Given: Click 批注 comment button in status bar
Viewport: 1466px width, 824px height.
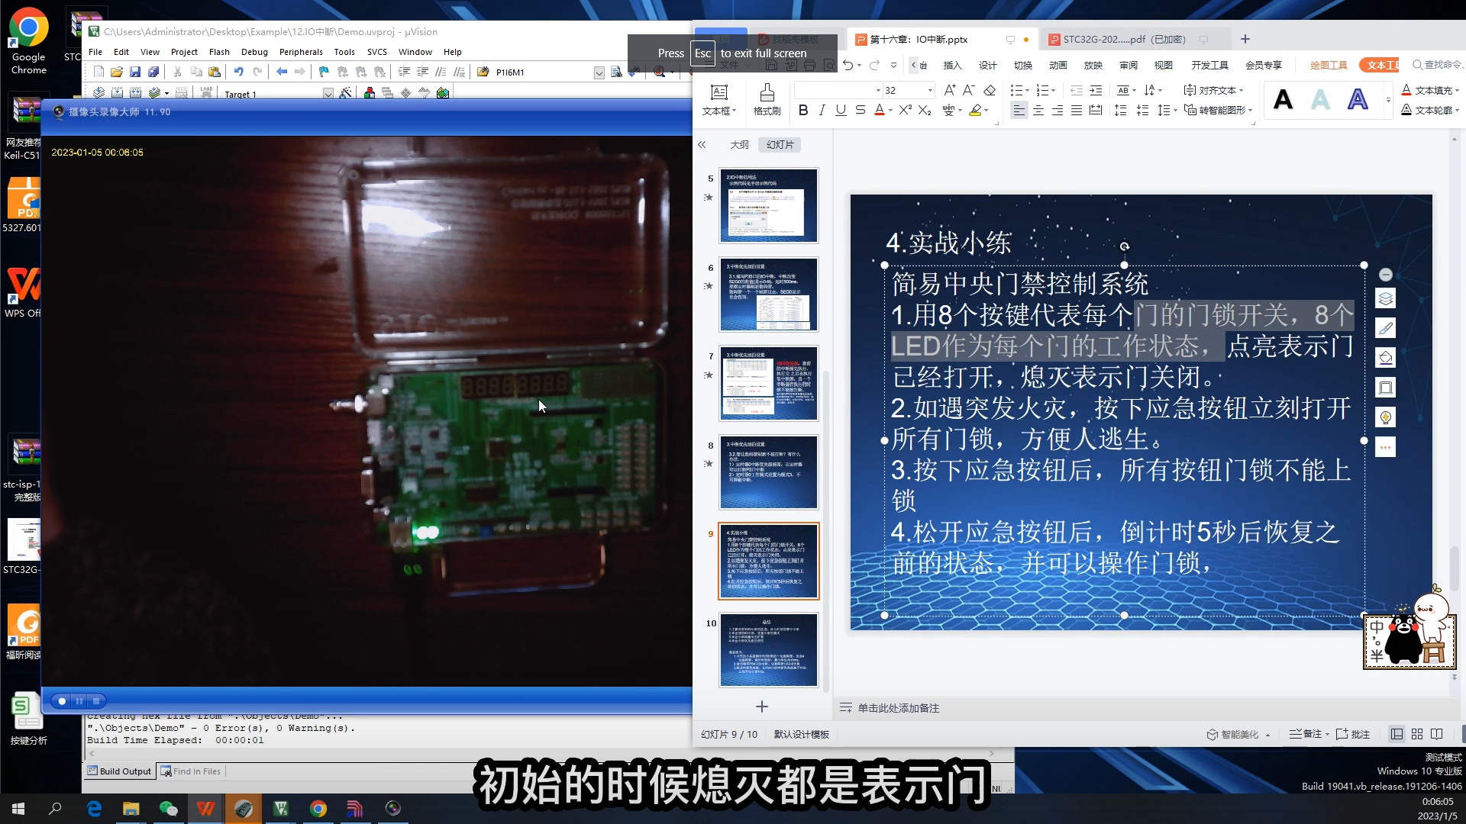Looking at the screenshot, I should (1353, 734).
